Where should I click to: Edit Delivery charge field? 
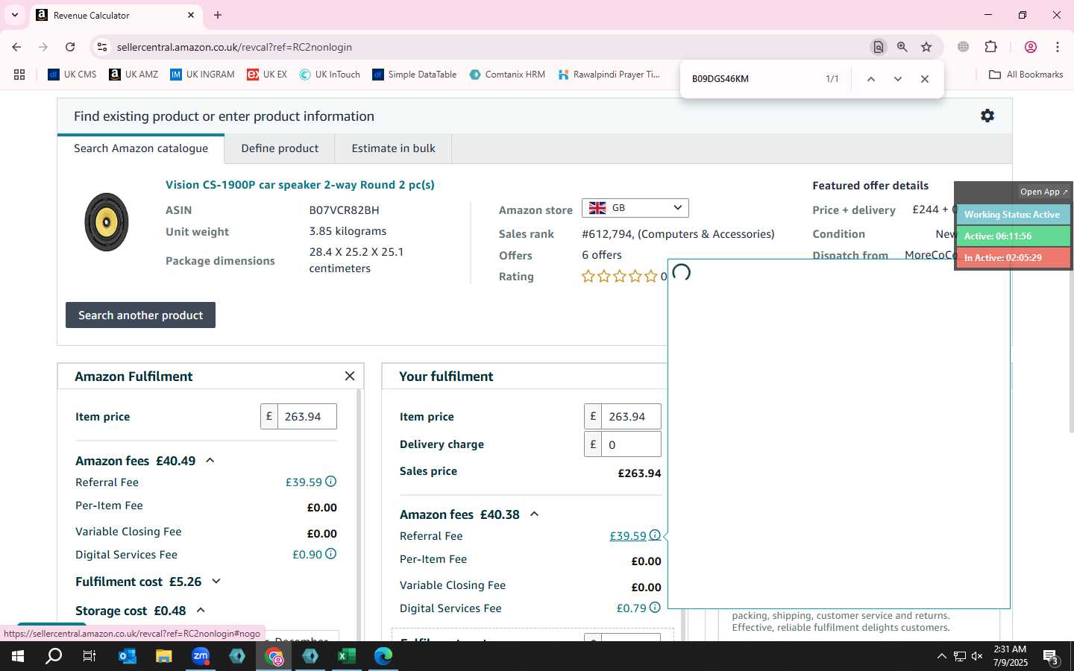(631, 444)
